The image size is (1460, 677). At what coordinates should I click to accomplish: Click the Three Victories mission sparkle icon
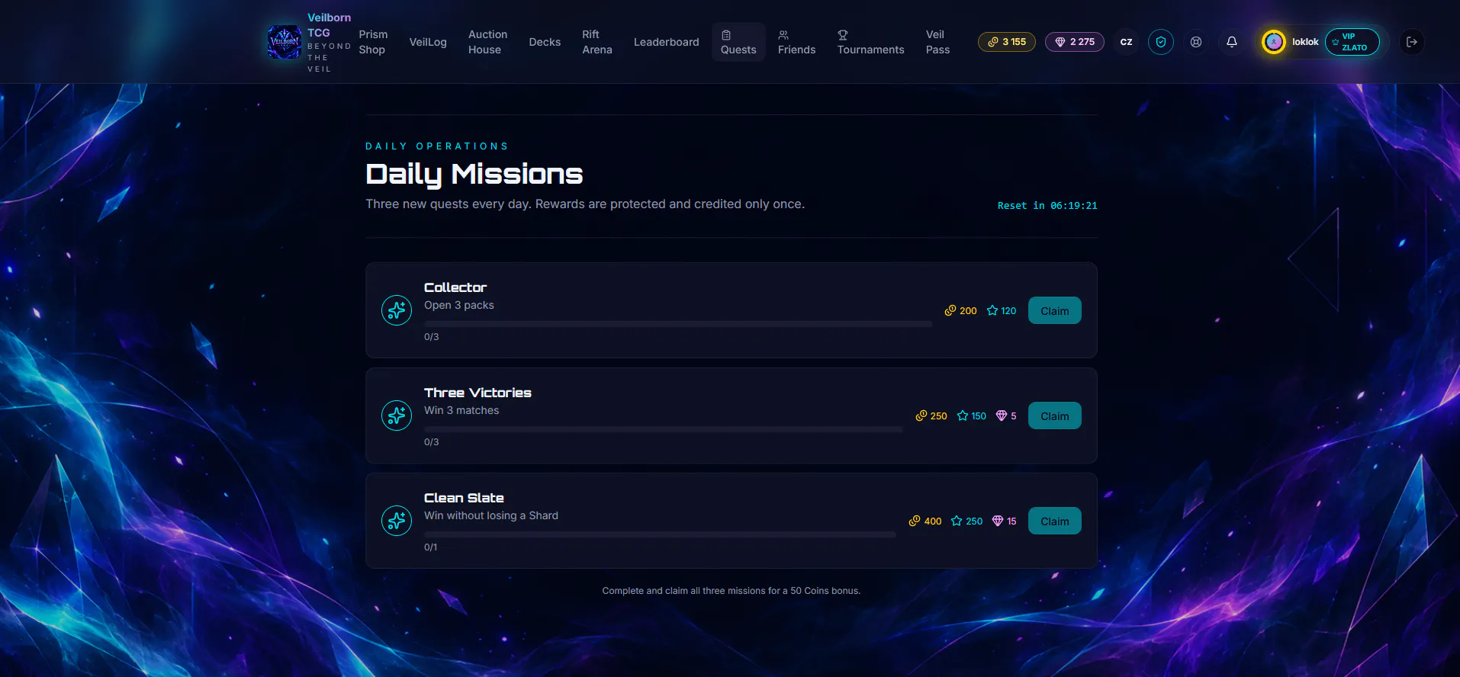(x=397, y=416)
